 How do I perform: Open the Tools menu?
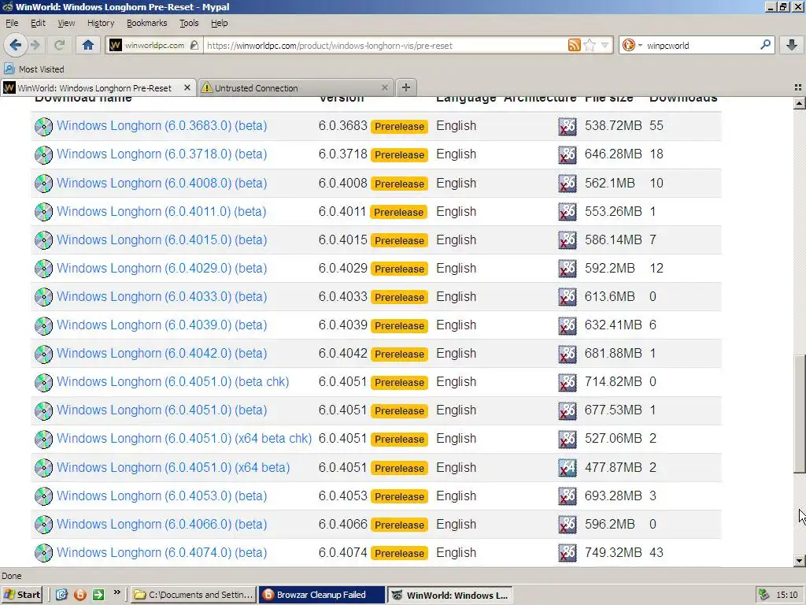(x=189, y=23)
